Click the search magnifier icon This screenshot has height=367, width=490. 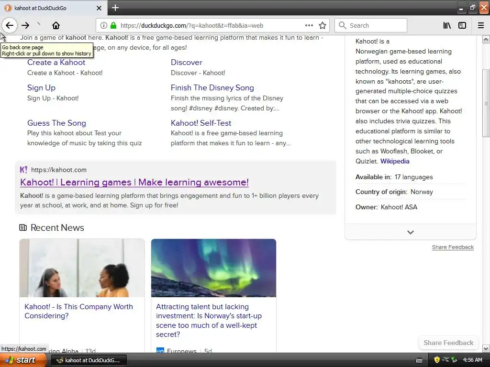coord(343,25)
